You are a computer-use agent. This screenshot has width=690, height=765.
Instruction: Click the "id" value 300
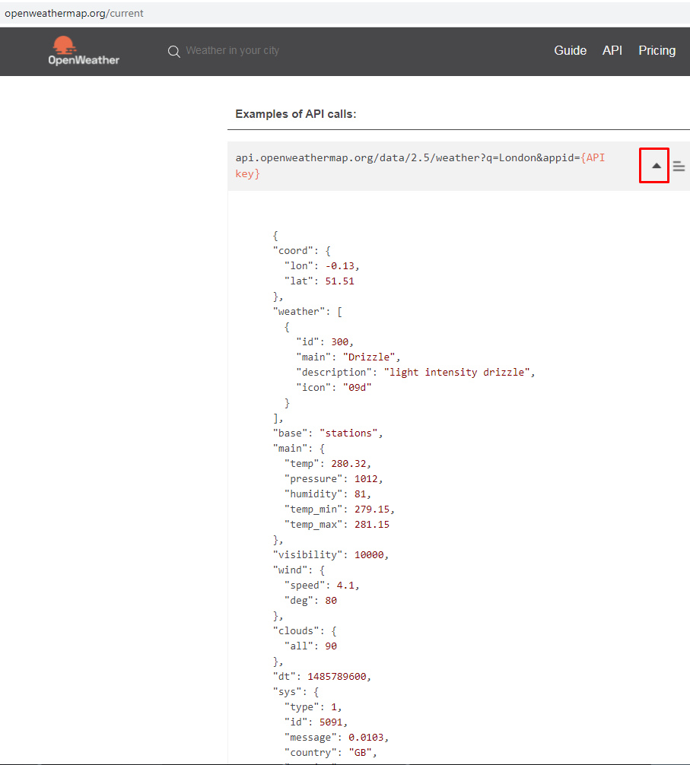pyautogui.click(x=339, y=342)
